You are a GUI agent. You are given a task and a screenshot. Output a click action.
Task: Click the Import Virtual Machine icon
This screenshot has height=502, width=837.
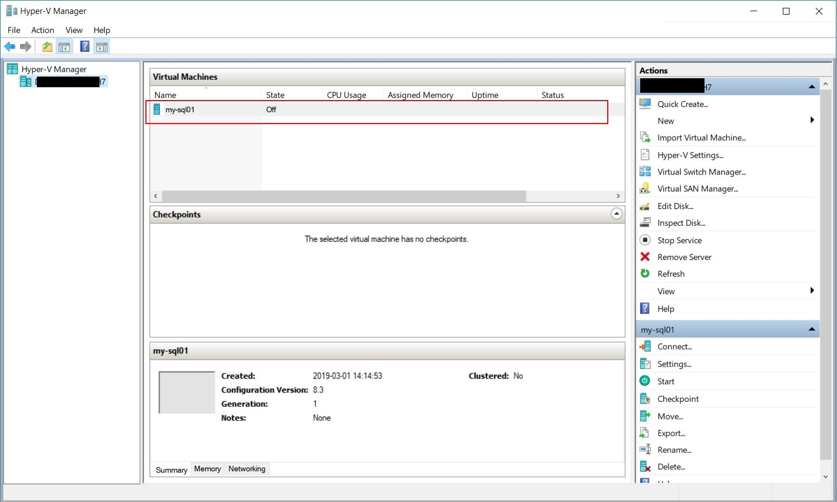coord(645,138)
